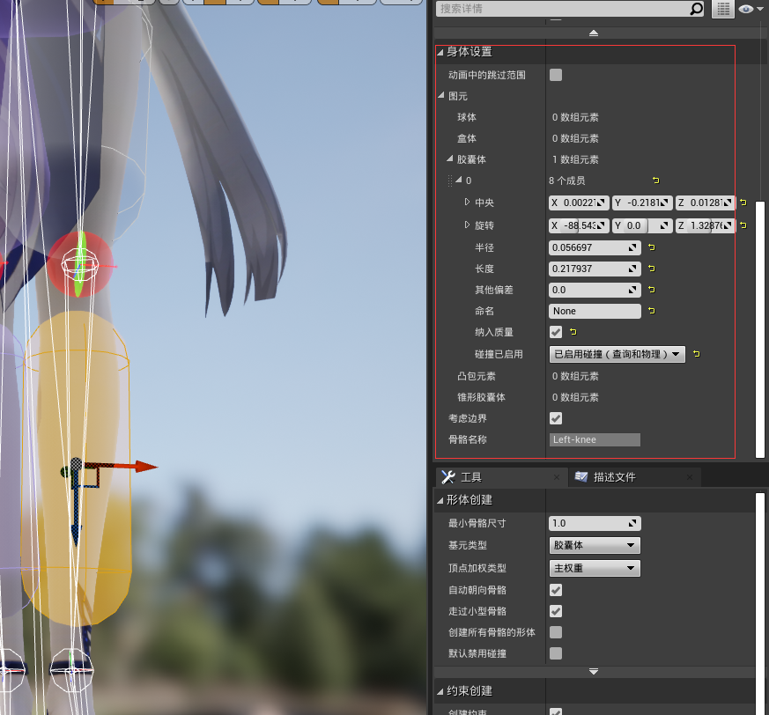Expand the 旋转 rotation vector
769x715 pixels.
tap(467, 225)
